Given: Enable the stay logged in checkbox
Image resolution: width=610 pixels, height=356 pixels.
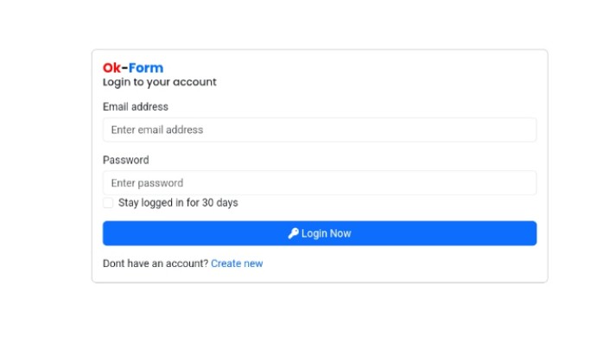Looking at the screenshot, I should pos(108,203).
